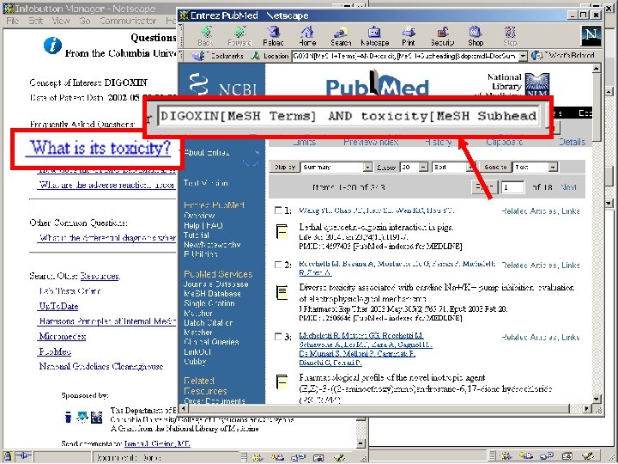Click the Forward toolbar icon
Viewport: 618px width, 464px height.
pos(239,35)
